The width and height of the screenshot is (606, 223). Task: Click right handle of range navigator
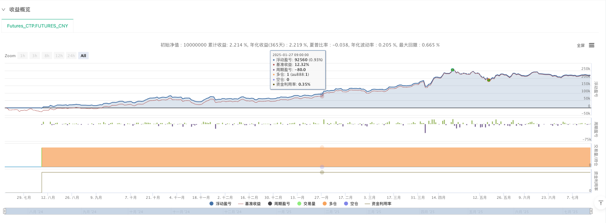(x=591, y=211)
